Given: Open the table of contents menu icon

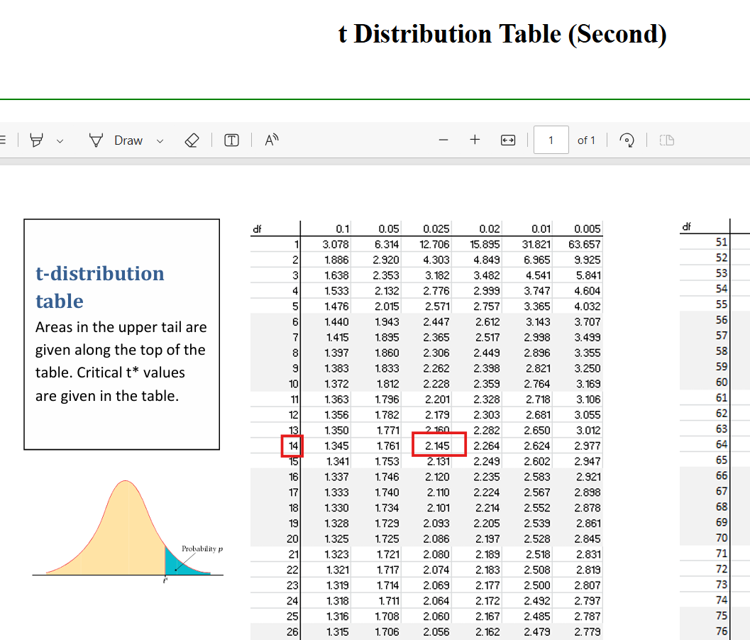Looking at the screenshot, I should (3, 140).
